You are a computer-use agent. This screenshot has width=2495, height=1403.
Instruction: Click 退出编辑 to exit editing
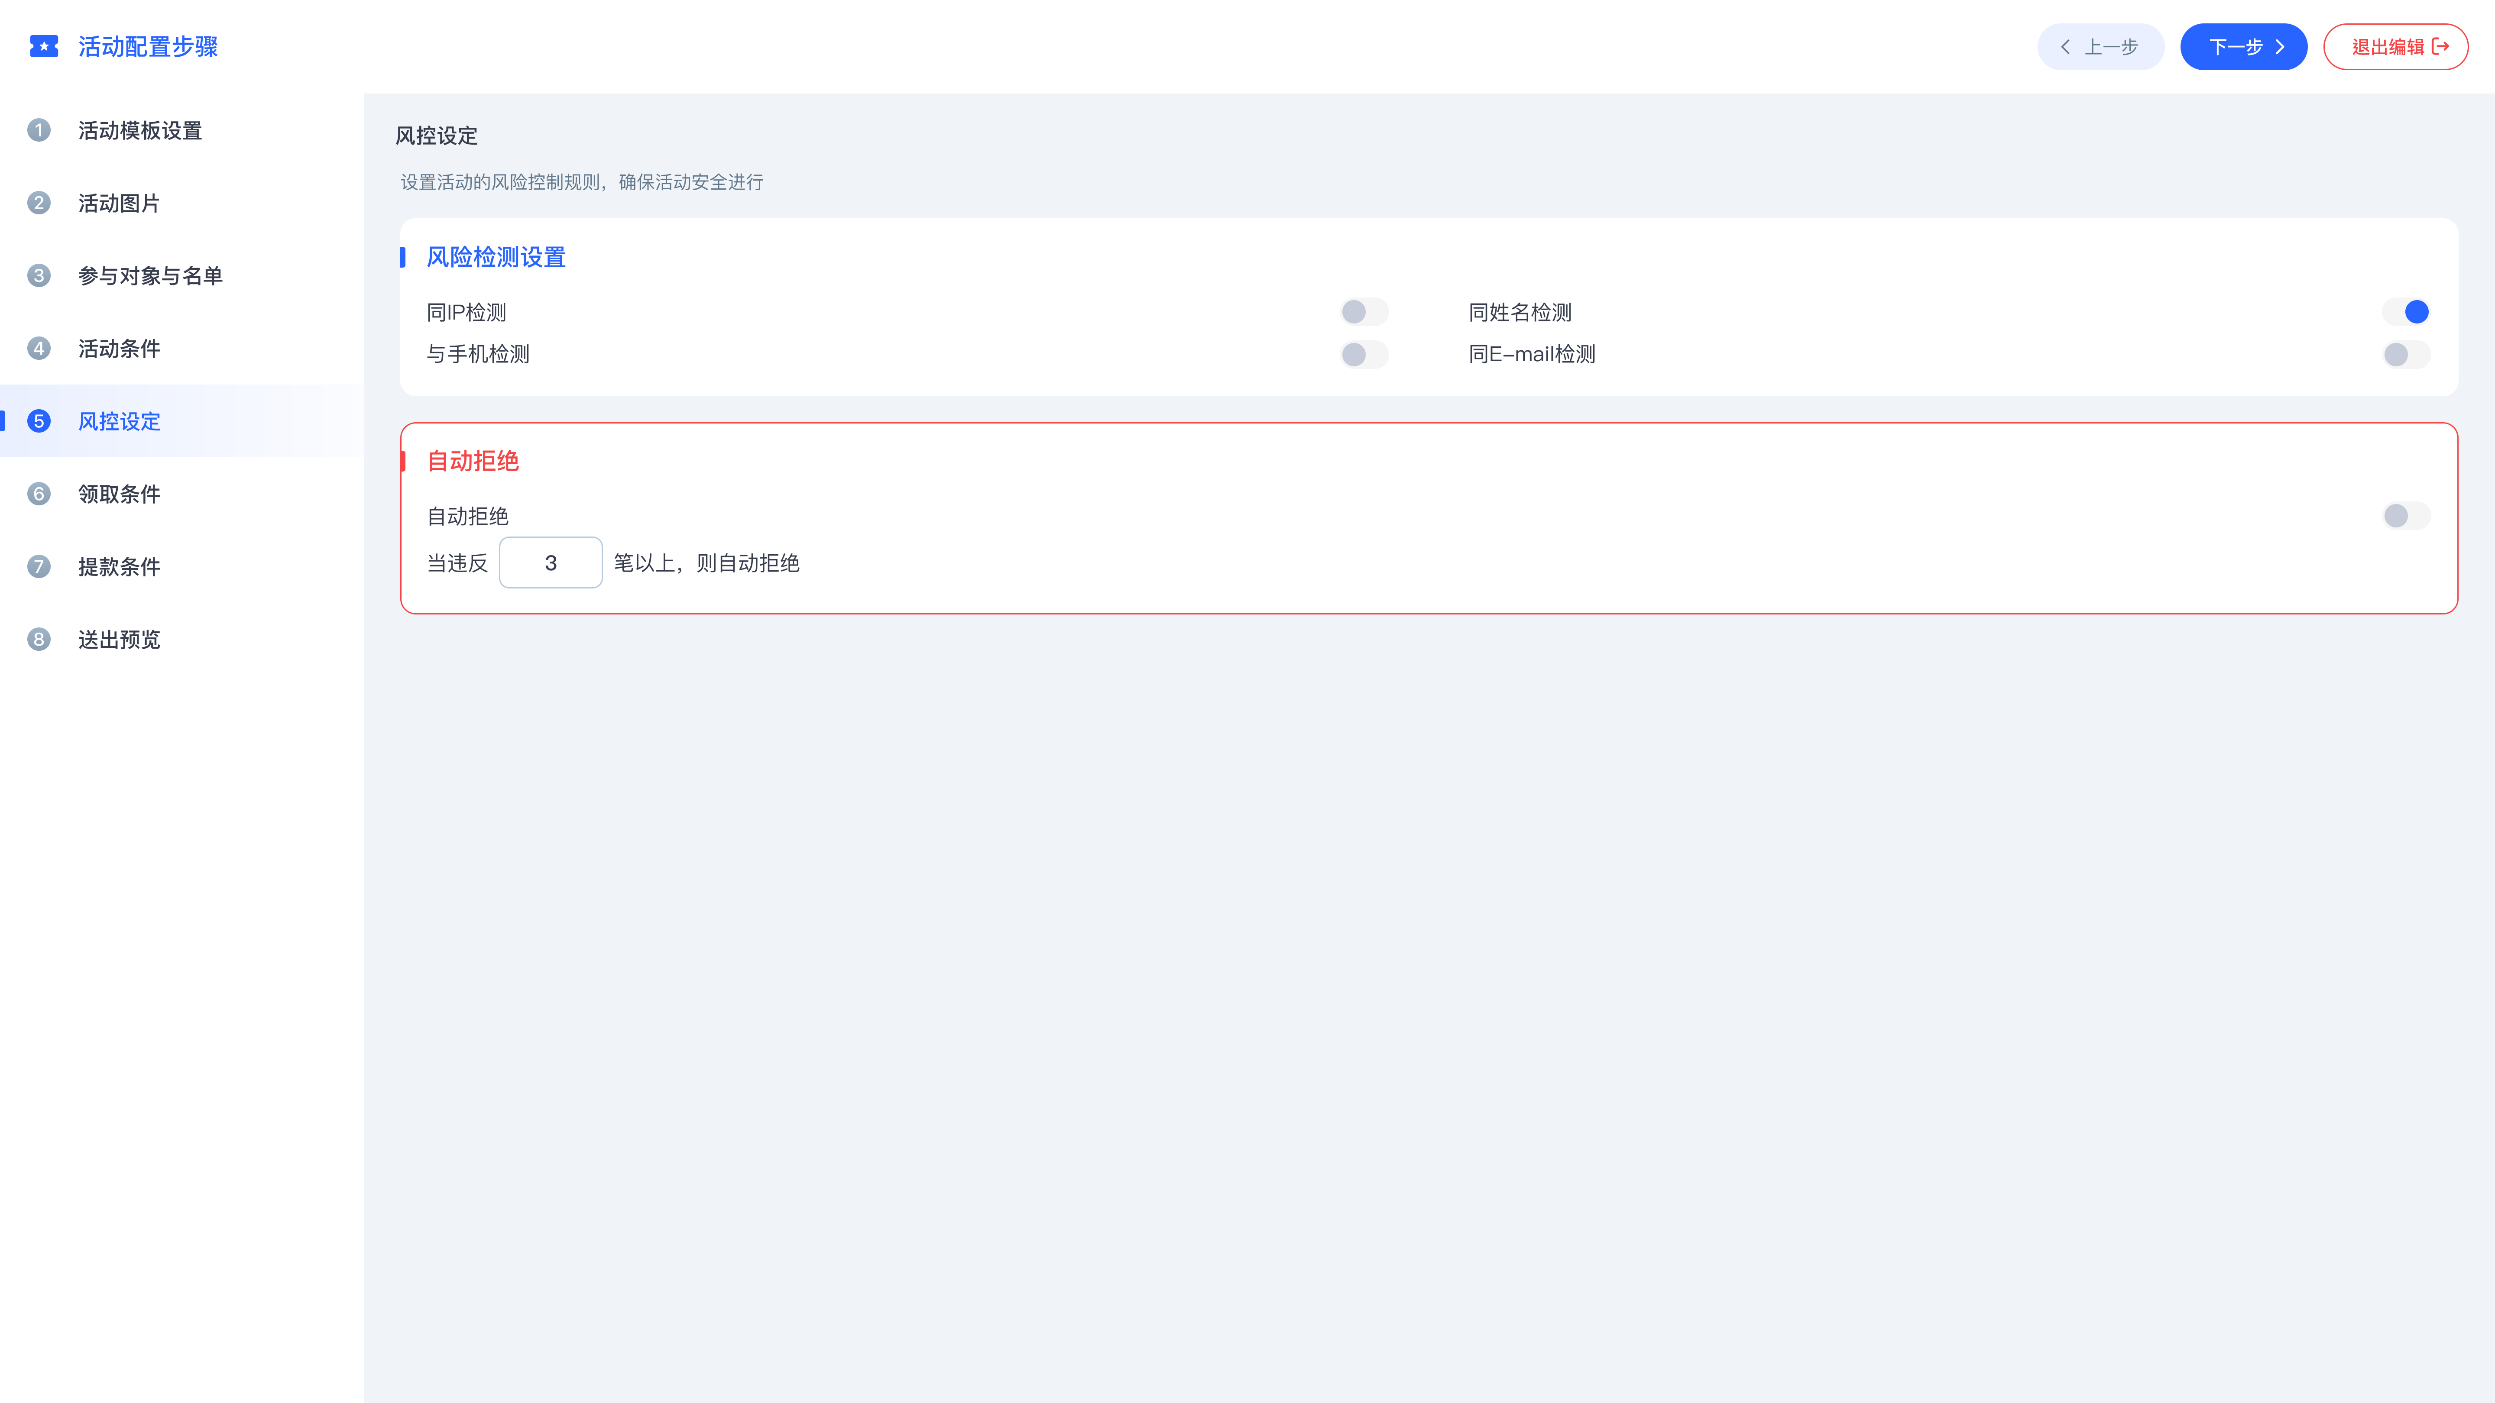pos(2395,46)
